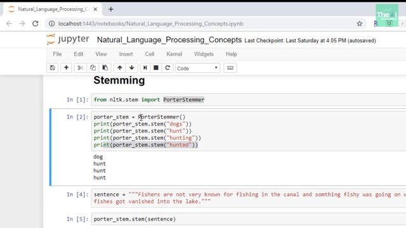Image resolution: width=406 pixels, height=228 pixels.
Task: Open the command palette keyboard icon
Action: 230,68
